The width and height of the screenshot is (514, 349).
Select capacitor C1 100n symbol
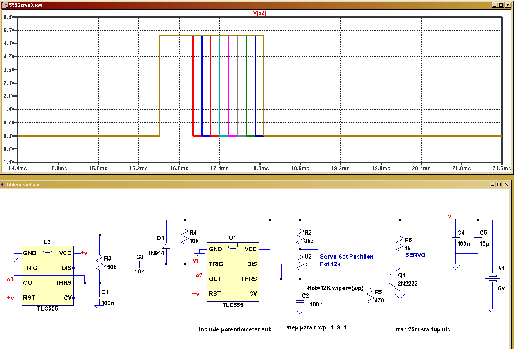tap(99, 298)
